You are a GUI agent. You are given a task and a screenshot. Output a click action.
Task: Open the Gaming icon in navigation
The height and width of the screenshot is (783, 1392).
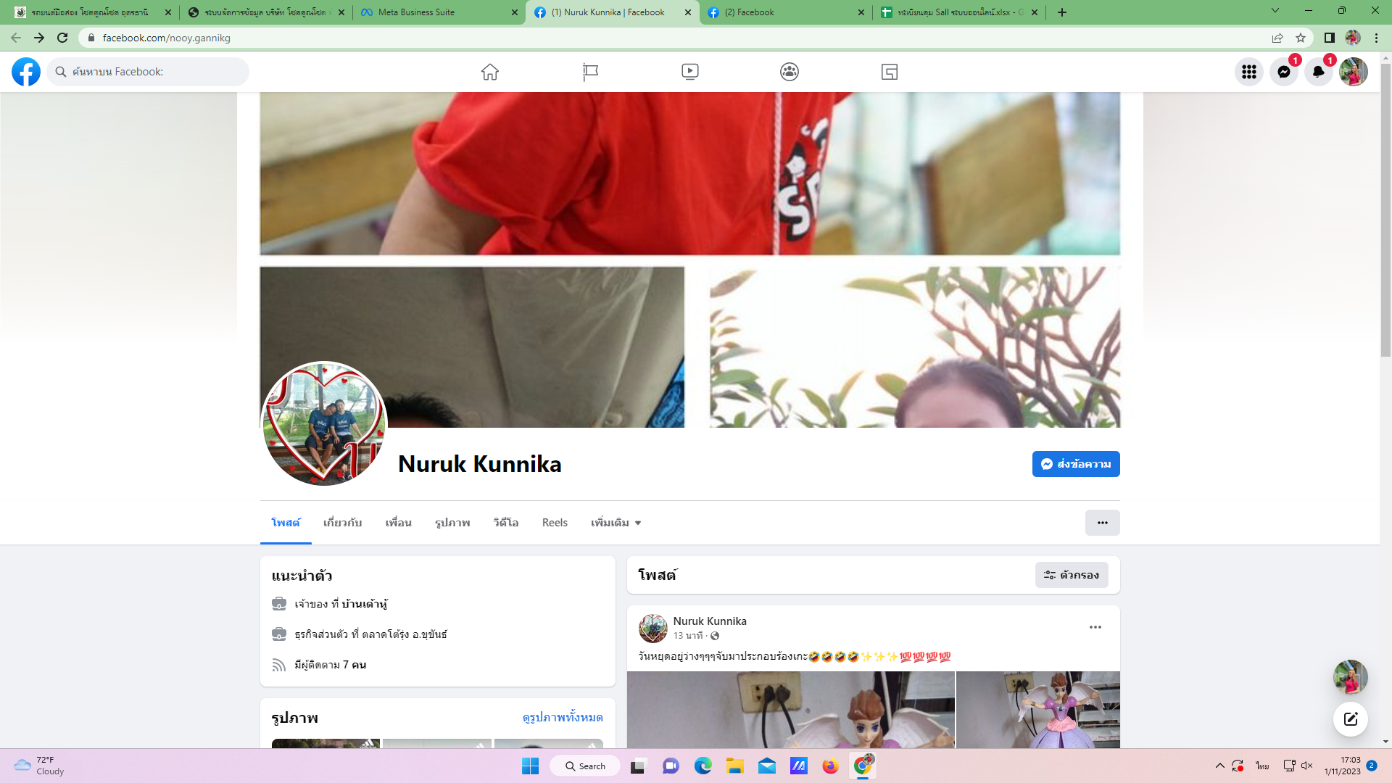890,72
